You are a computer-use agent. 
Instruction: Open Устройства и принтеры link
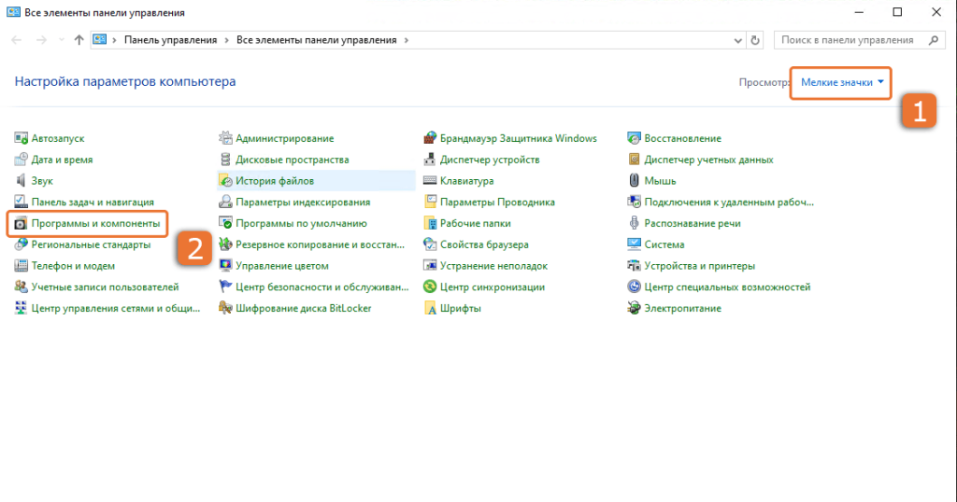coord(699,266)
